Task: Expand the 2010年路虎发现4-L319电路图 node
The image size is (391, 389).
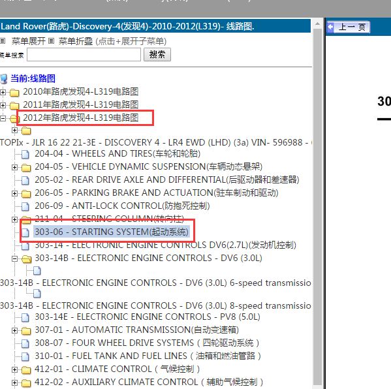Action: click(x=3, y=92)
